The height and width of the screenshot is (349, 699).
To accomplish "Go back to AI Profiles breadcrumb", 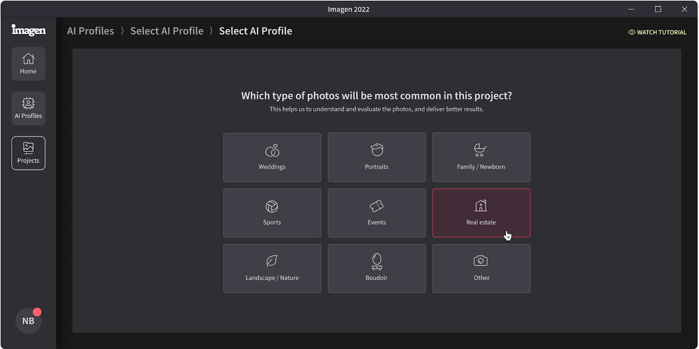I will [90, 31].
